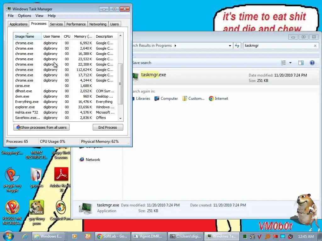Click End Process button
Image resolution: width=322 pixels, height=241 pixels.
coord(108,127)
